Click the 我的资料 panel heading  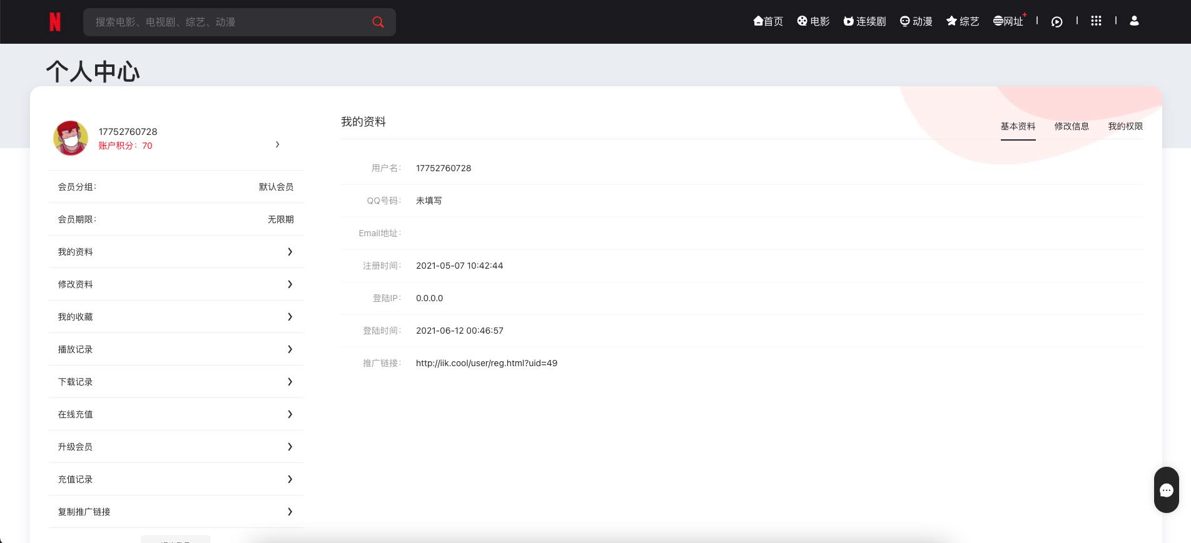[363, 122]
